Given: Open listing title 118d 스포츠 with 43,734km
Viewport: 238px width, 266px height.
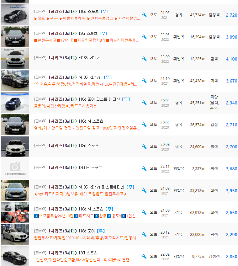Looking at the screenshot, I should (66, 11).
